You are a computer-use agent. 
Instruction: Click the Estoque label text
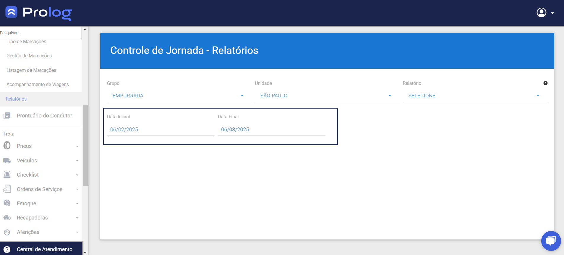26,204
